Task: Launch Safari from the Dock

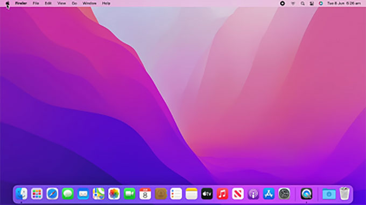Action: (52, 194)
